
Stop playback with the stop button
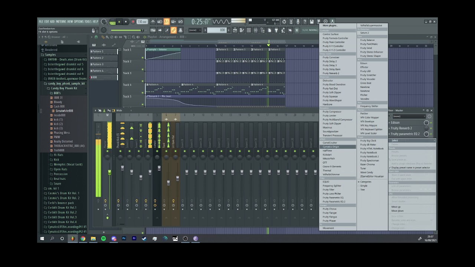(x=126, y=22)
